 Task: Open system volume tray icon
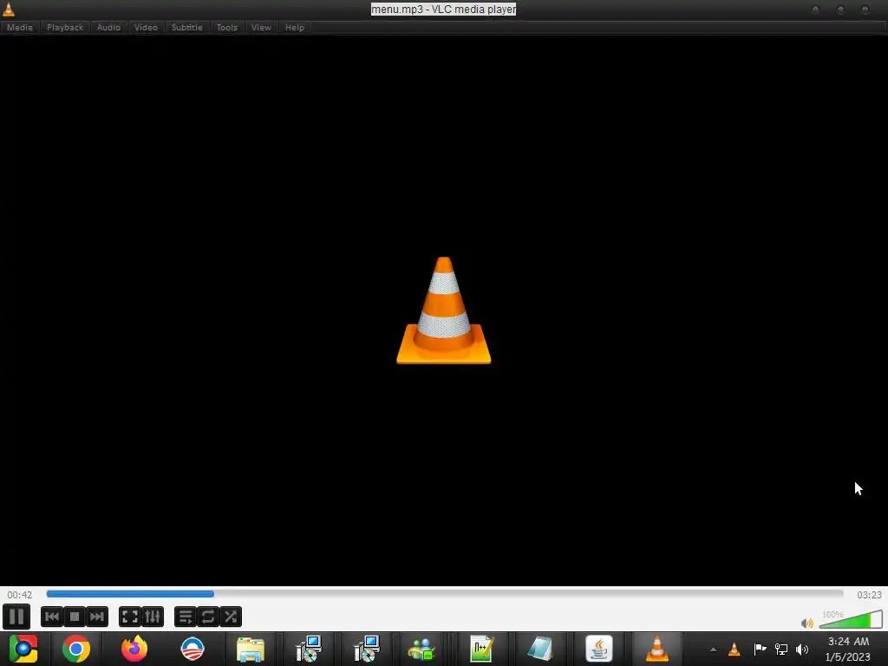[x=802, y=649]
